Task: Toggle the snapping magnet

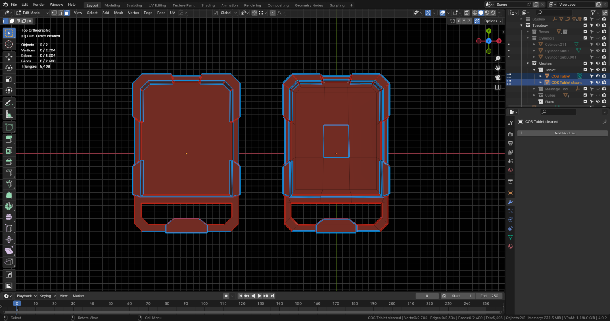Action: [x=254, y=13]
